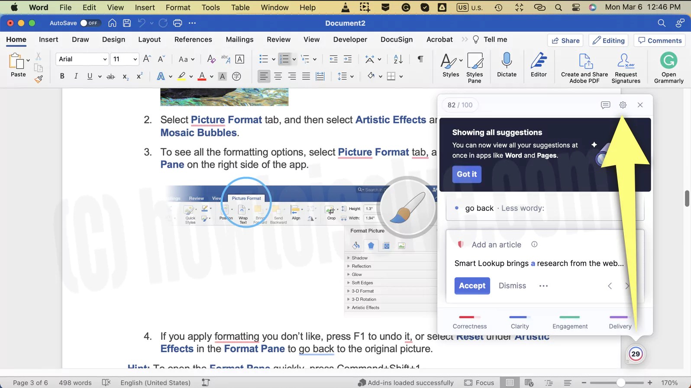Open the Change Case Aa dropdown
The width and height of the screenshot is (691, 388).
coord(187,59)
